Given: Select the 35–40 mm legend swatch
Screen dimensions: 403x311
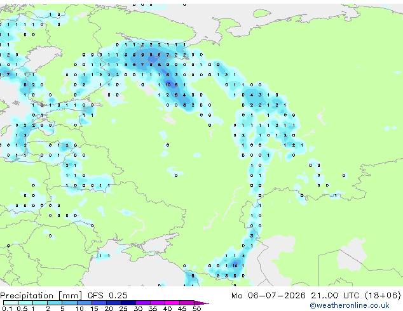Looking at the screenshot, I should [158, 303].
